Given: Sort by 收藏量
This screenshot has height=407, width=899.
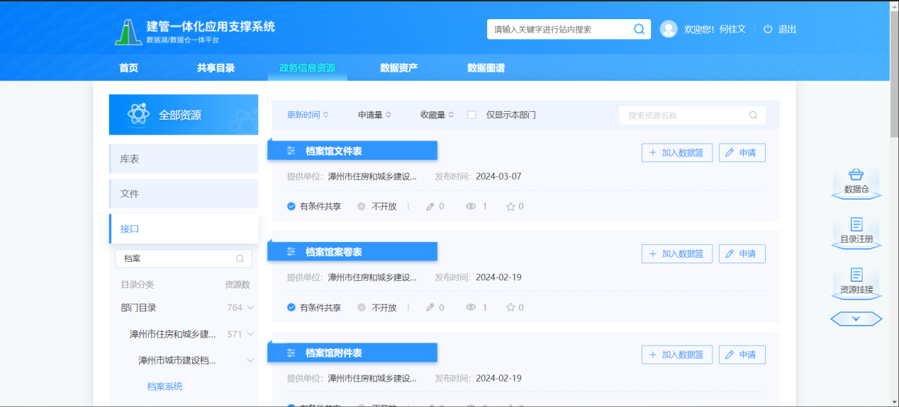Looking at the screenshot, I should (437, 115).
